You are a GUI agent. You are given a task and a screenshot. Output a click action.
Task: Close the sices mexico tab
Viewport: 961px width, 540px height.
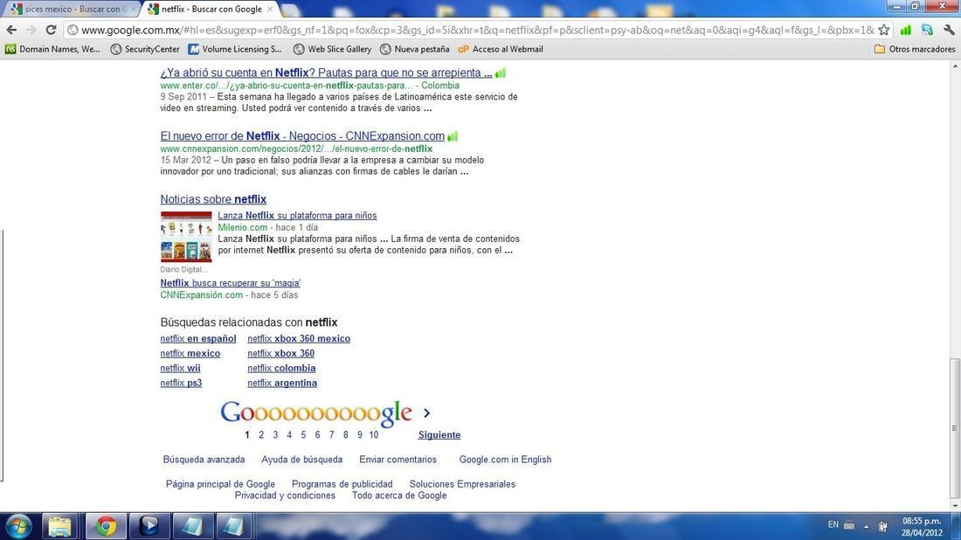pyautogui.click(x=133, y=10)
